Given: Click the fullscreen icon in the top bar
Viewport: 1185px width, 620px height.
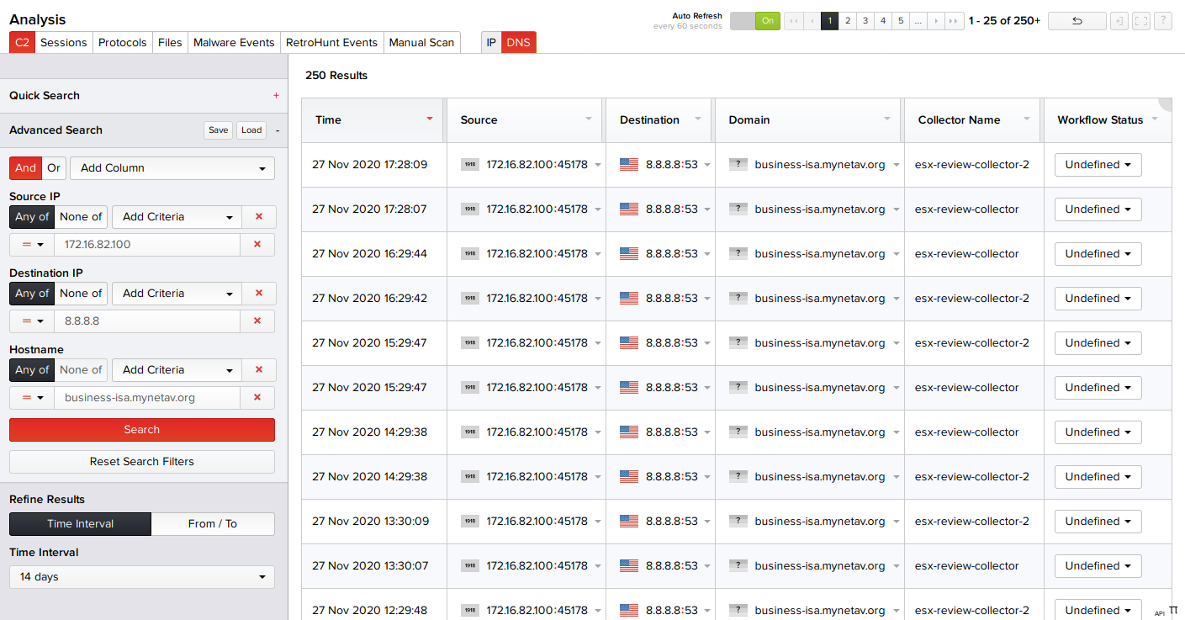Looking at the screenshot, I should pos(1140,21).
